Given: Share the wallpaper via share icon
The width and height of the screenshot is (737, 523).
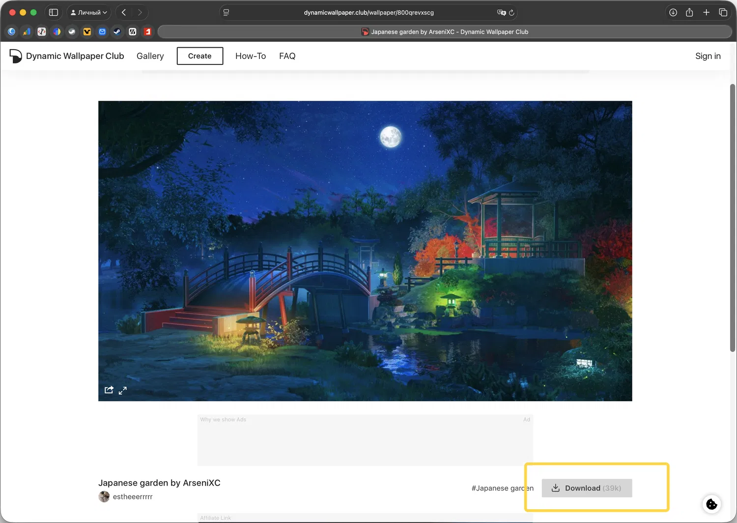Looking at the screenshot, I should click(109, 390).
